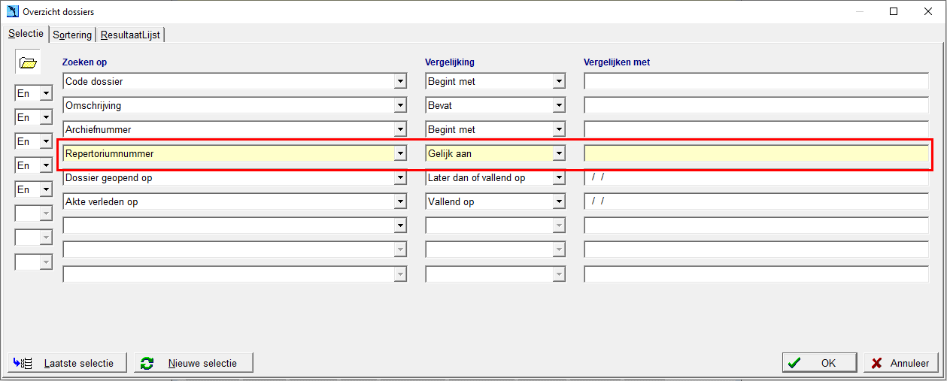947x381 pixels.
Task: Open the first En operator dropdown
Action: coord(46,93)
